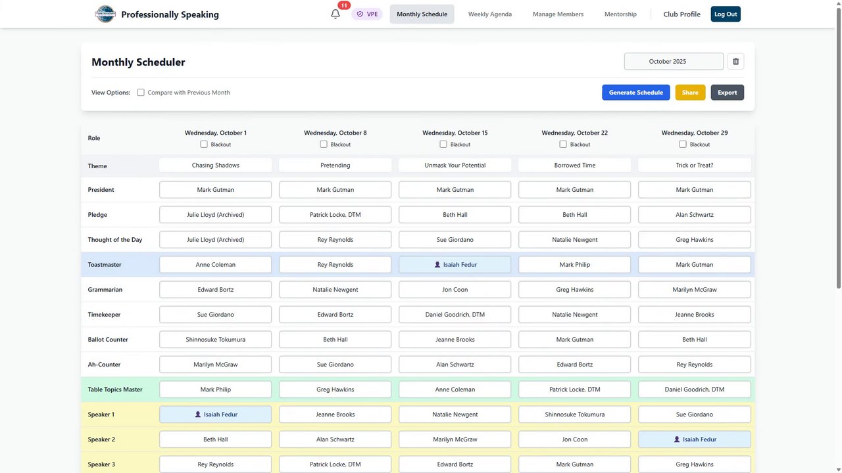Click the Generate Schedule button

point(636,93)
